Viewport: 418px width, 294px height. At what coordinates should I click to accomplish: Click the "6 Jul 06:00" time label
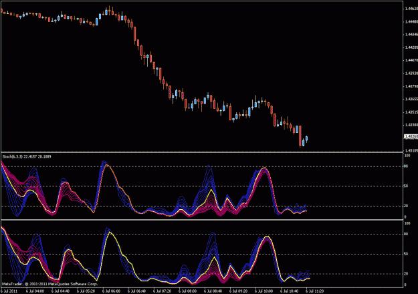(112, 291)
